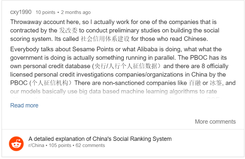Viewport: 245px width, 159px height.
Task: Open the post "A detailed explanation of China's Social Ranking System"
Action: (100, 139)
